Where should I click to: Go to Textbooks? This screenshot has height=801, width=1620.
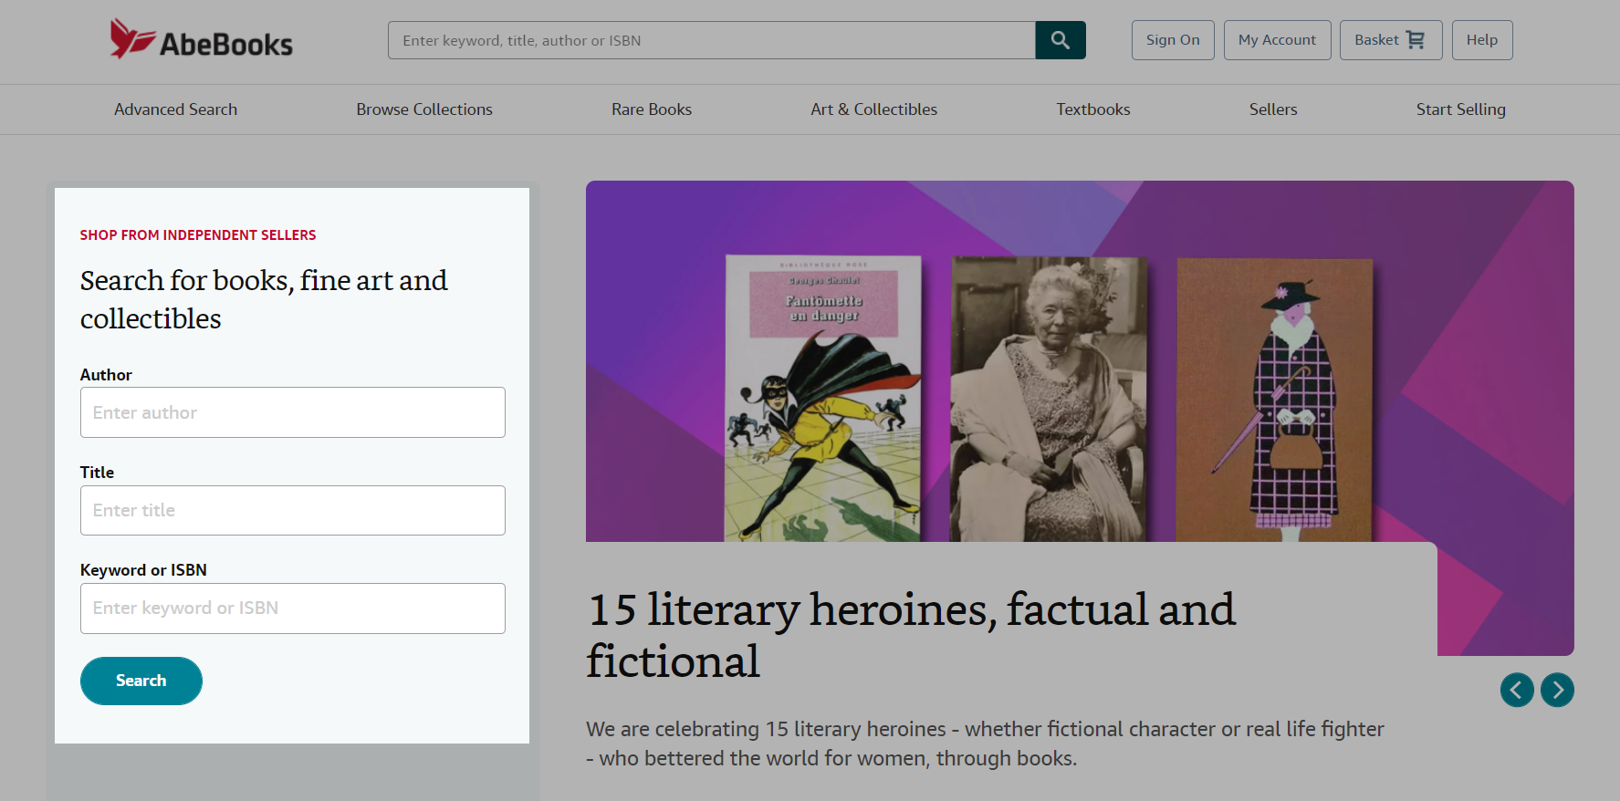[1093, 109]
